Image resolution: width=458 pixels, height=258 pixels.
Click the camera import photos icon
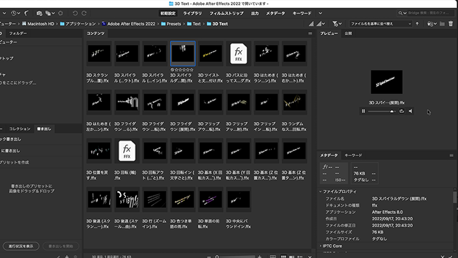point(39,13)
